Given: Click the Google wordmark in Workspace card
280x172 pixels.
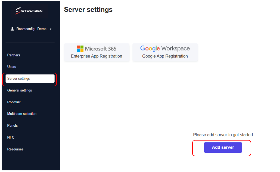Looking at the screenshot, I should (150, 48).
